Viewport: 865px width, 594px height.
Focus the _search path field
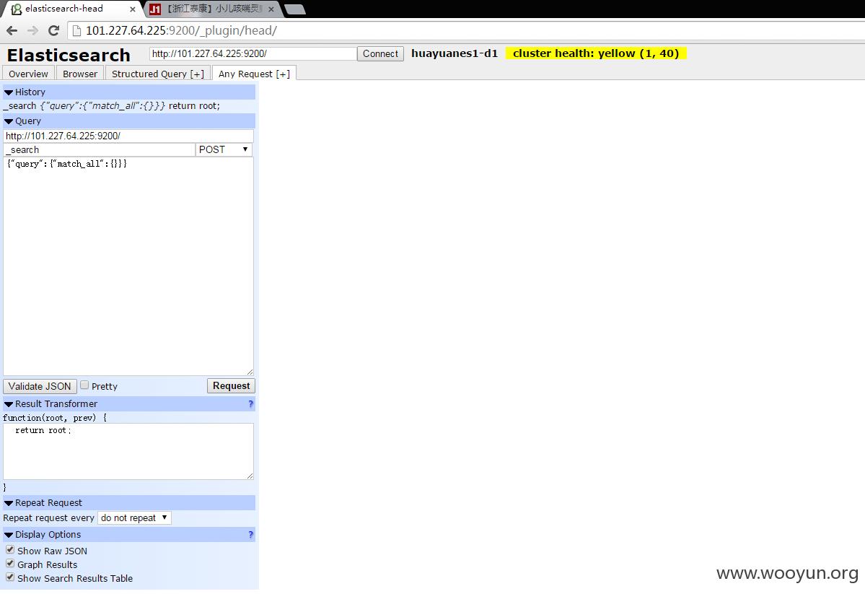point(100,149)
